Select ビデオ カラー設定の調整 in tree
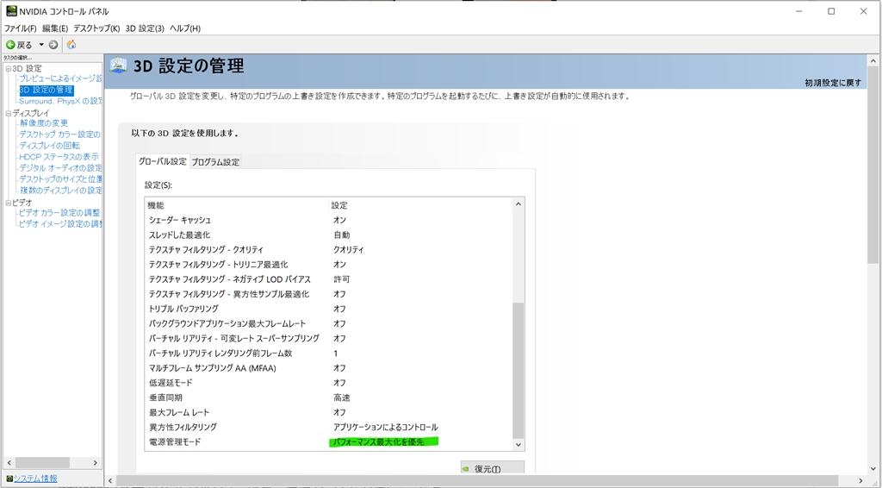The image size is (882, 488). 59,213
